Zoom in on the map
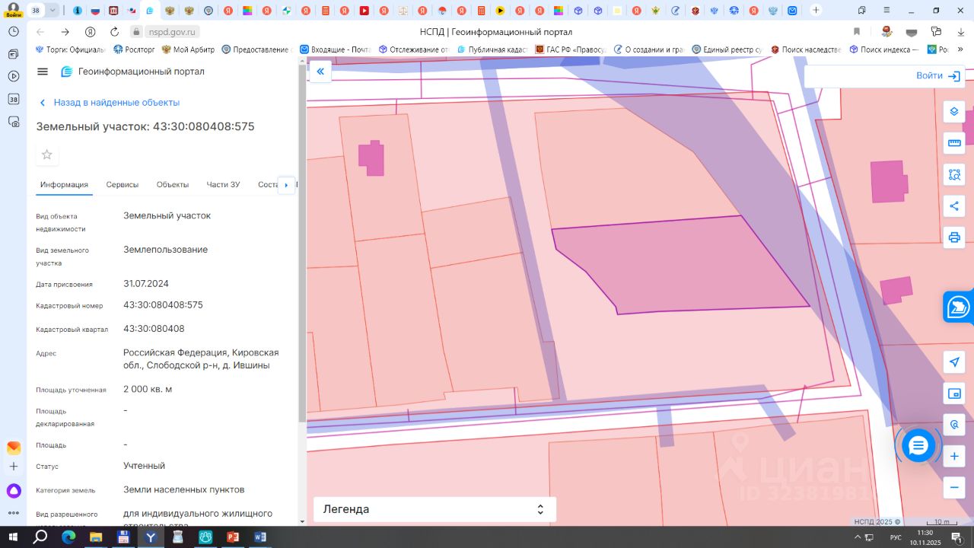This screenshot has width=974, height=548. click(x=954, y=456)
